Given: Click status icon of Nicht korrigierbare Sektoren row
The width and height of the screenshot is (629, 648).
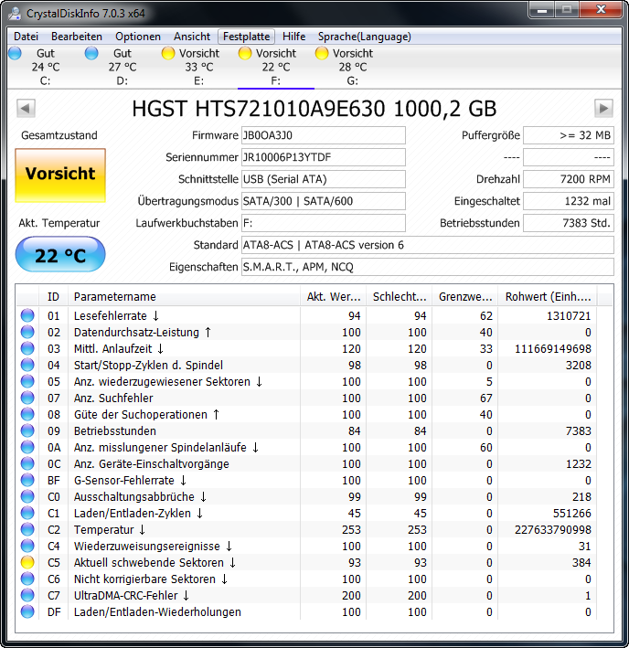Looking at the screenshot, I should [x=27, y=579].
